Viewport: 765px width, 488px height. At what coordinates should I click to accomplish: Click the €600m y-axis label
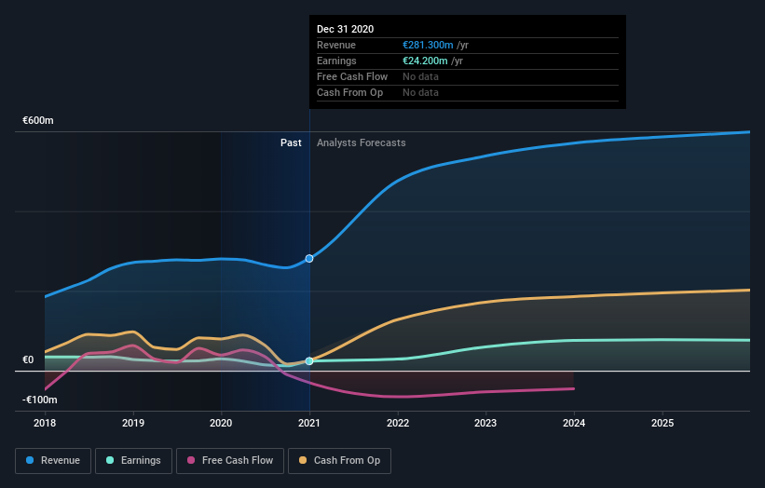pyautogui.click(x=38, y=120)
